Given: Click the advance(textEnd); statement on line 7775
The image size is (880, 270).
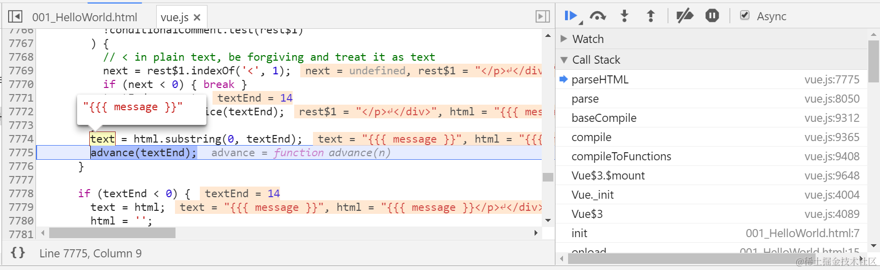Looking at the screenshot, I should tap(144, 153).
